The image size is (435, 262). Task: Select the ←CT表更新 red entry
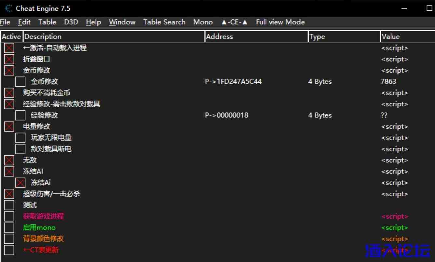(41, 250)
